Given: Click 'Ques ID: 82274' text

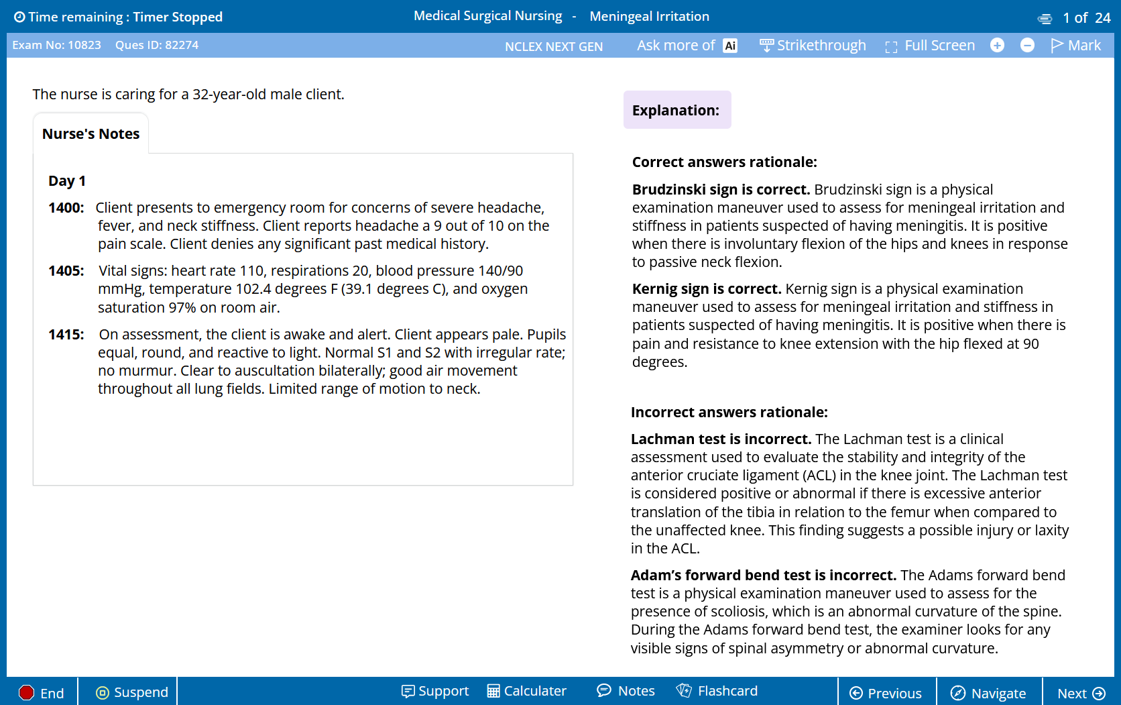Looking at the screenshot, I should coord(157,45).
